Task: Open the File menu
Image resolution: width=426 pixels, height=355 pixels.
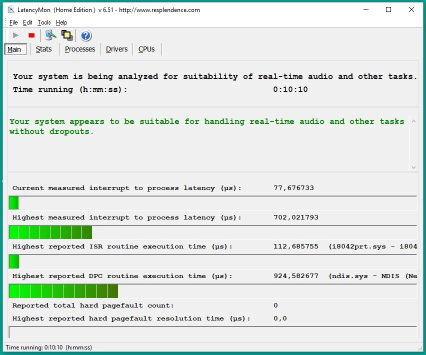Action: (13, 22)
